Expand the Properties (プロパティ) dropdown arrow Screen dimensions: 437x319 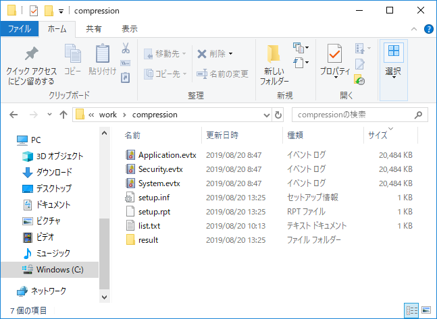(336, 77)
